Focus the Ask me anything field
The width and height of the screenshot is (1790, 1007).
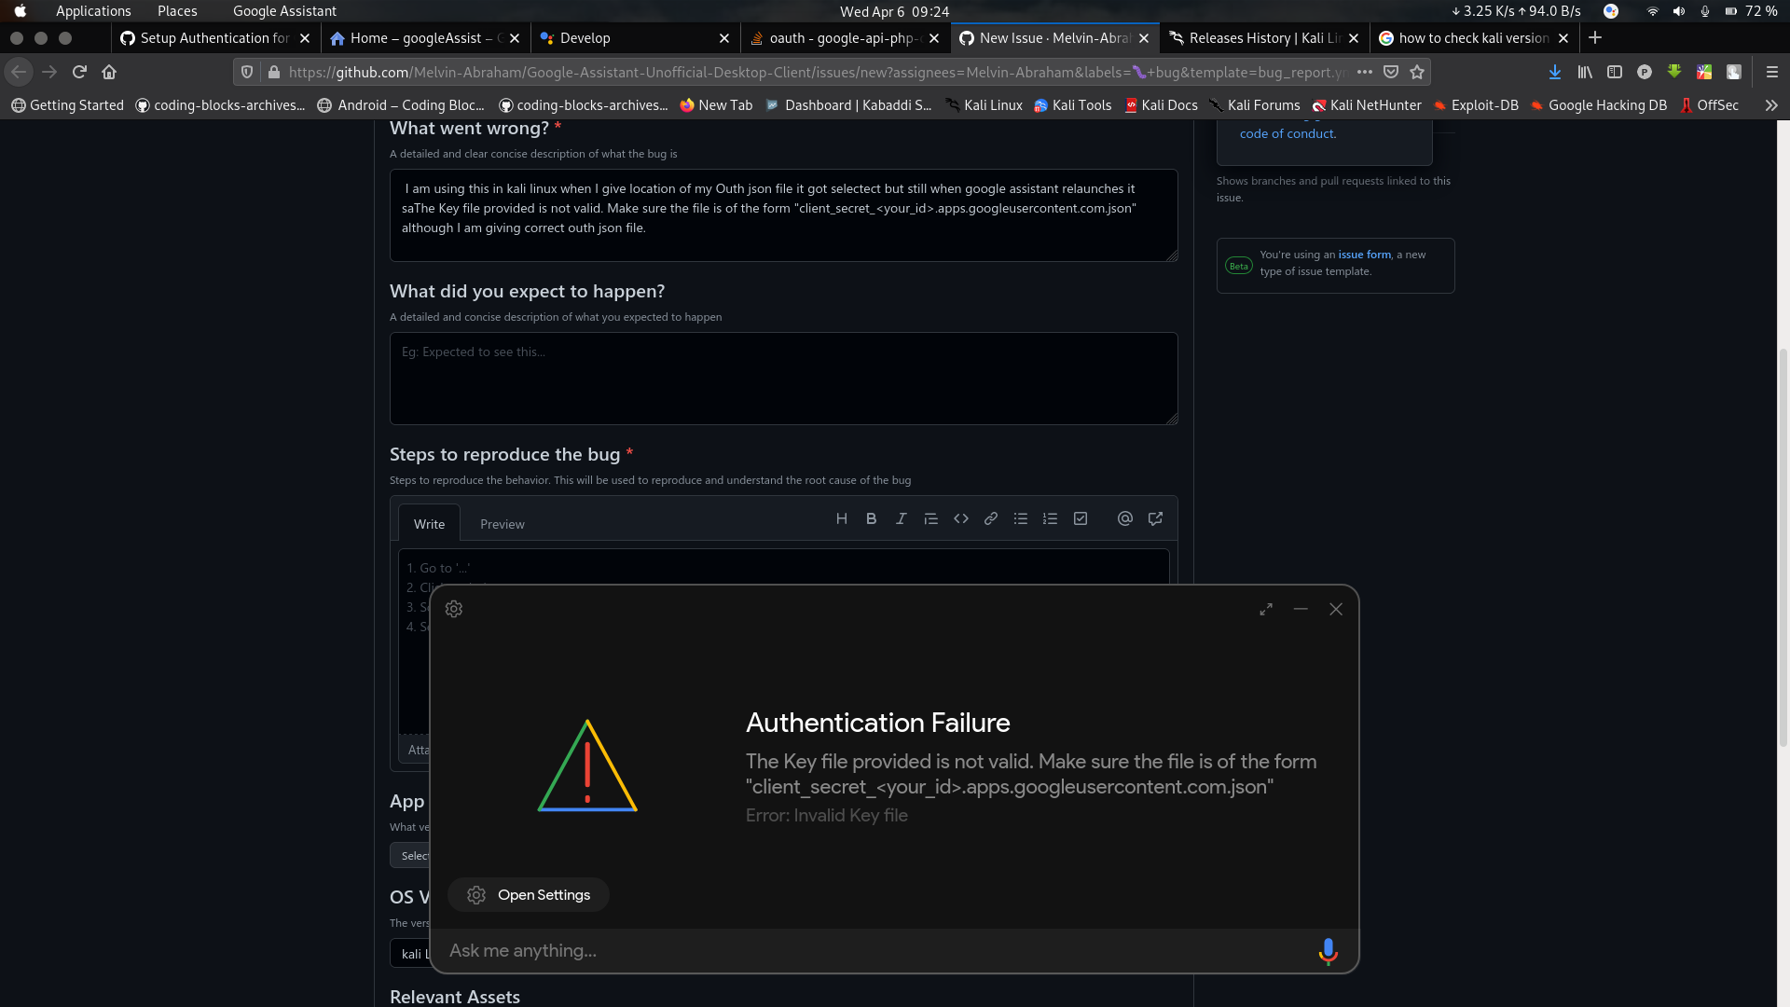[746, 950]
